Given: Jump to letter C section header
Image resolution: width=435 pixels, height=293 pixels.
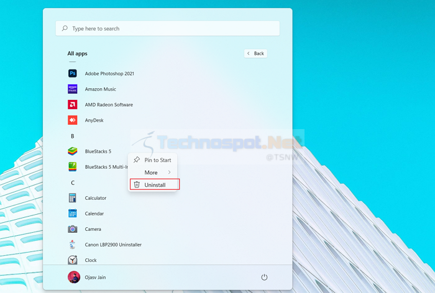Looking at the screenshot, I should tap(73, 183).
